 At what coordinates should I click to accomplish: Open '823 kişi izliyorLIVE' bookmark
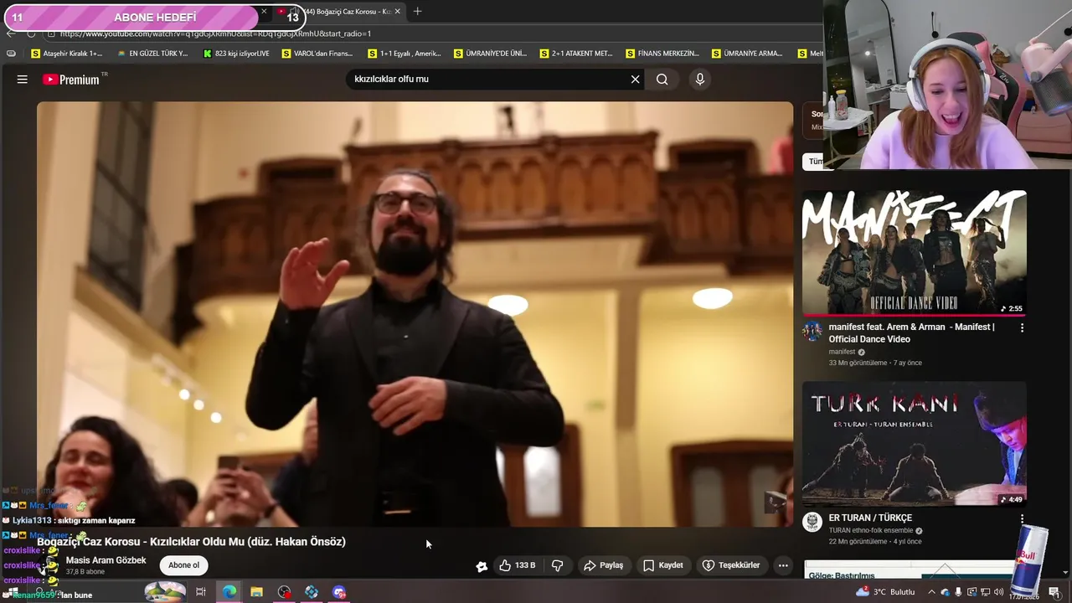237,54
